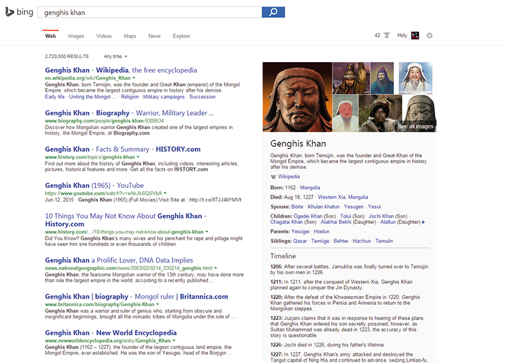
Task: Open Prolific Lover DNA Data result
Action: point(119,260)
